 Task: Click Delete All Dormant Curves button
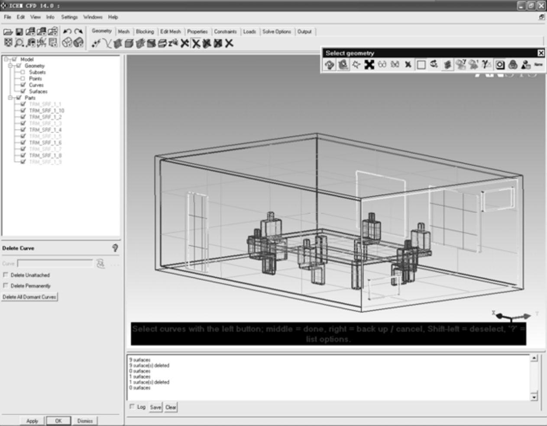29,297
